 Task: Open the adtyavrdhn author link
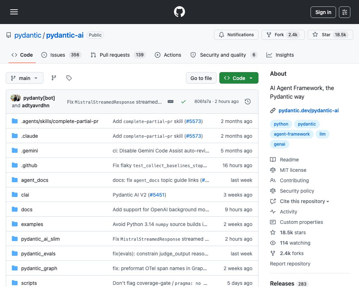click(x=36, y=105)
